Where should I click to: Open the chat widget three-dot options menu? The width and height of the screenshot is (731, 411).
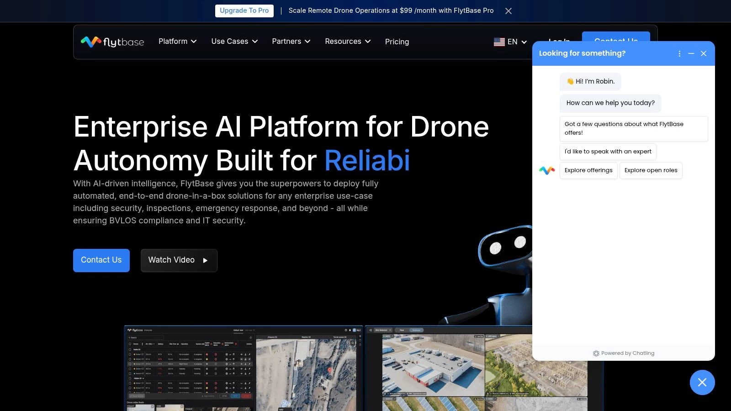pyautogui.click(x=679, y=53)
